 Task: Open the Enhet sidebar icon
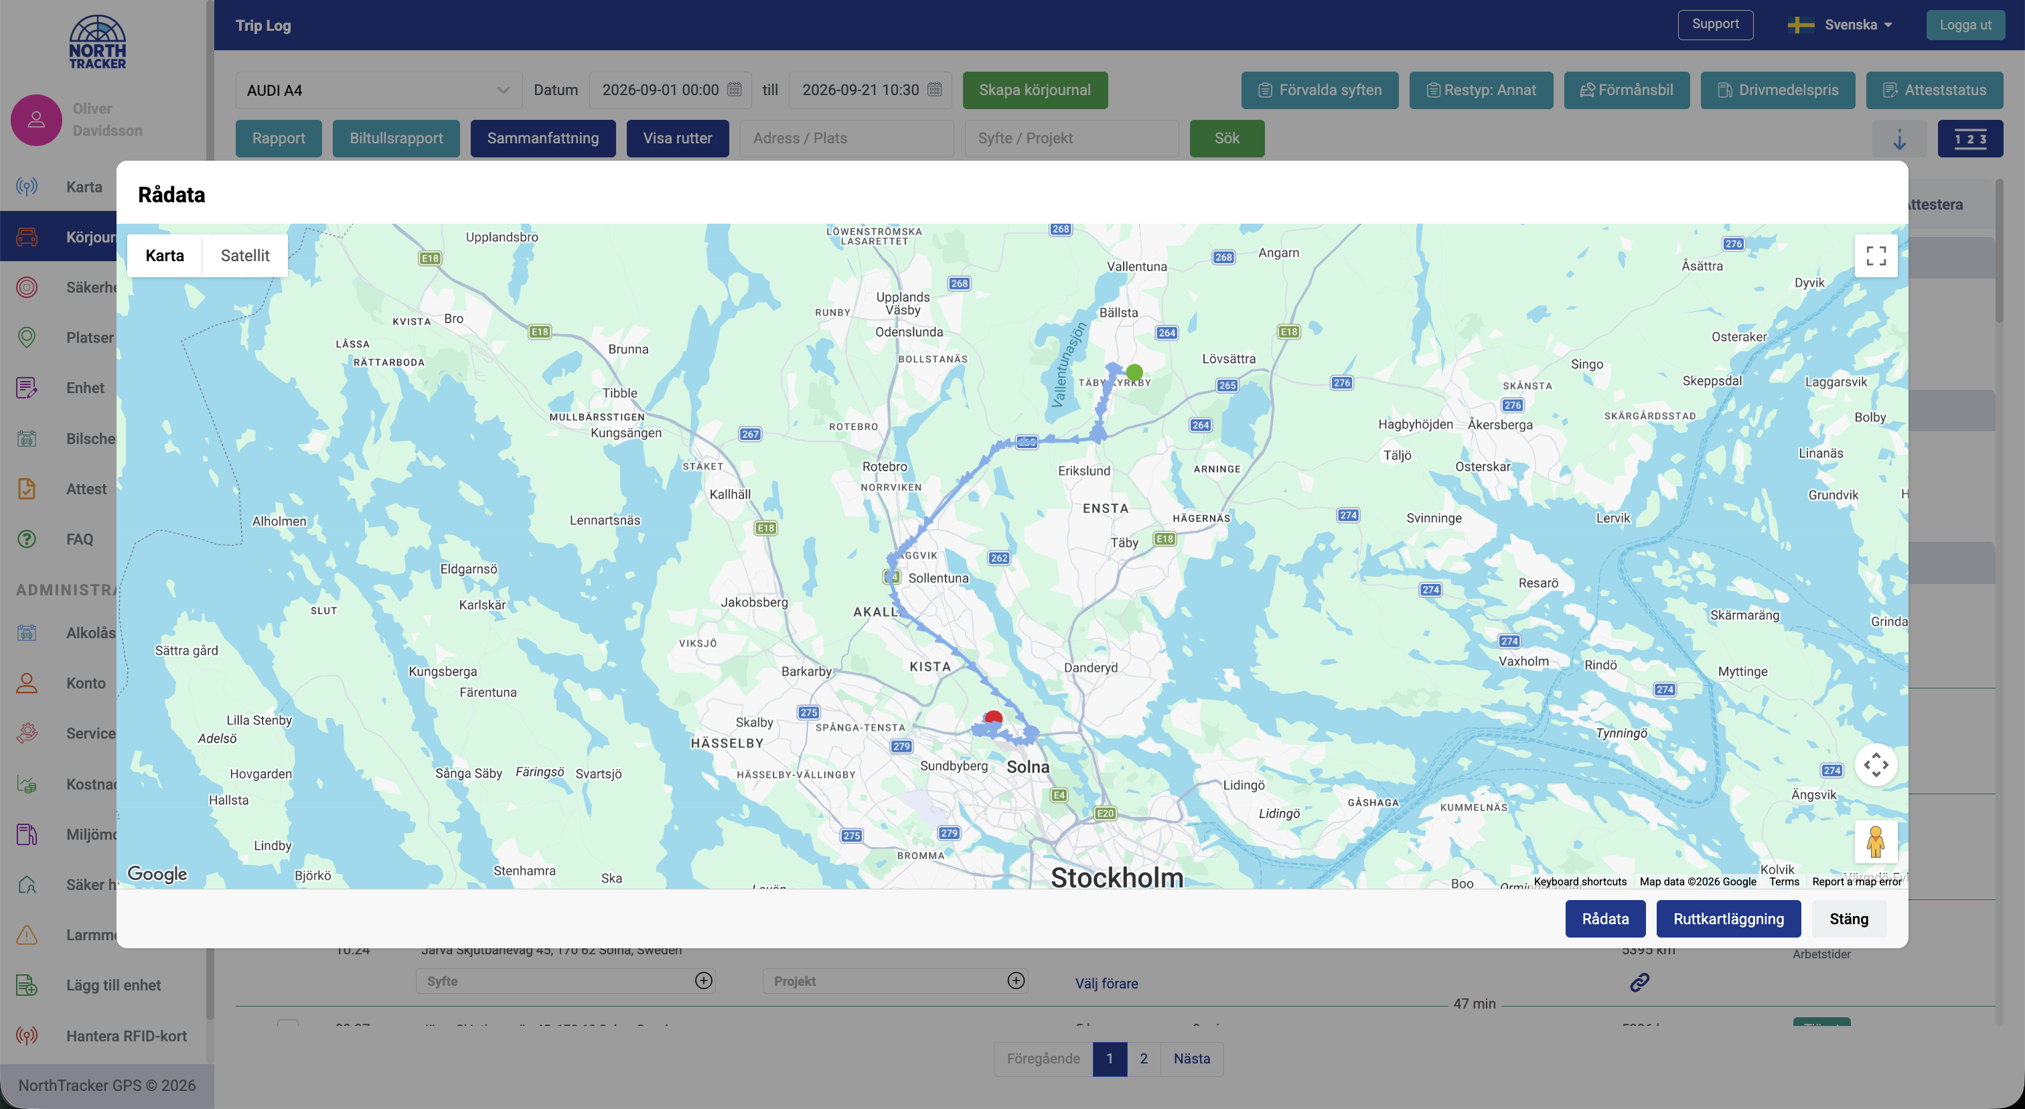[x=27, y=388]
